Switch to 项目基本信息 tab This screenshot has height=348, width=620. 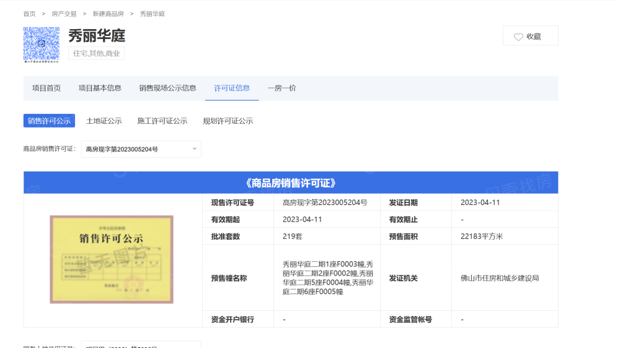100,88
